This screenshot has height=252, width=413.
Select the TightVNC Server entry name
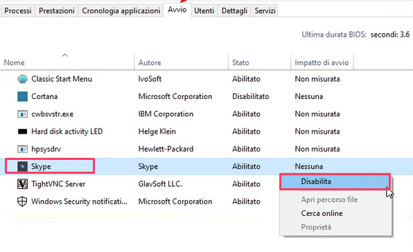pos(58,184)
